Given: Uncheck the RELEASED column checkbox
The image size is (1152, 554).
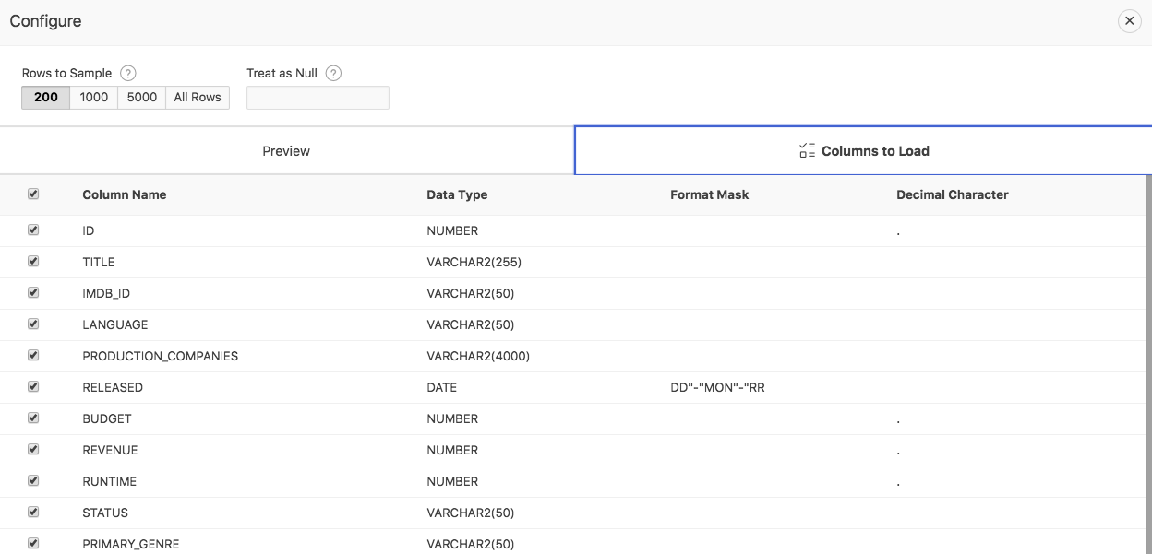Looking at the screenshot, I should [x=33, y=387].
